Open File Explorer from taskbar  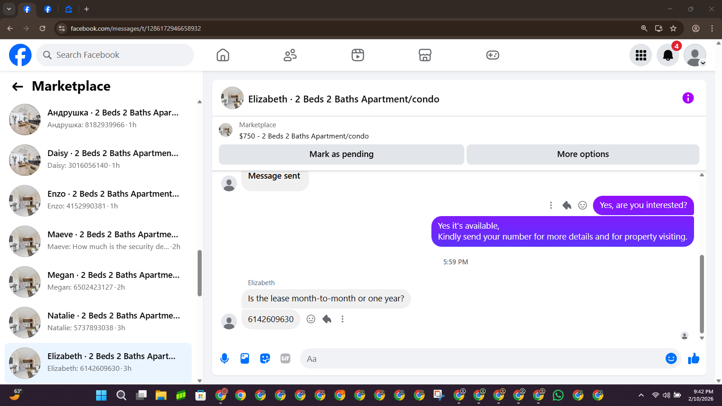[161, 396]
